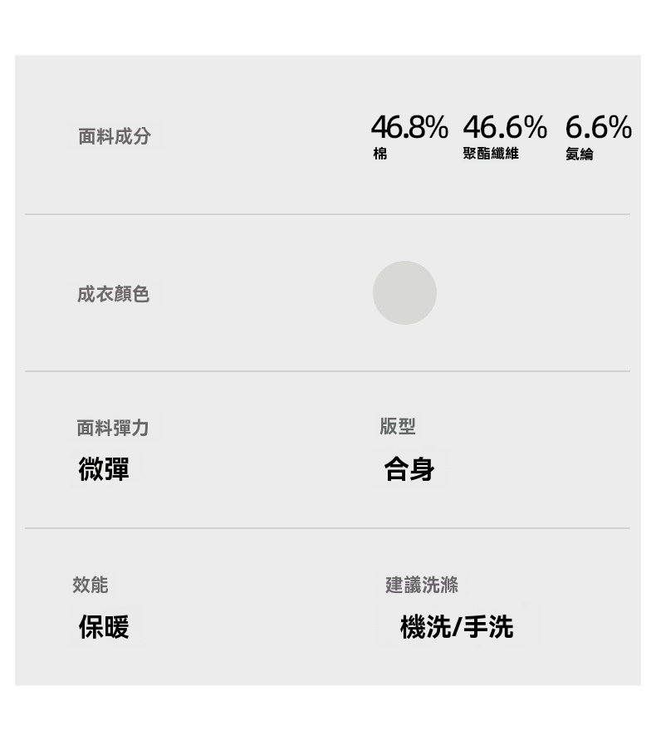Click the divider line below 成衣顏色 row
The height and width of the screenshot is (740, 656).
[327, 371]
